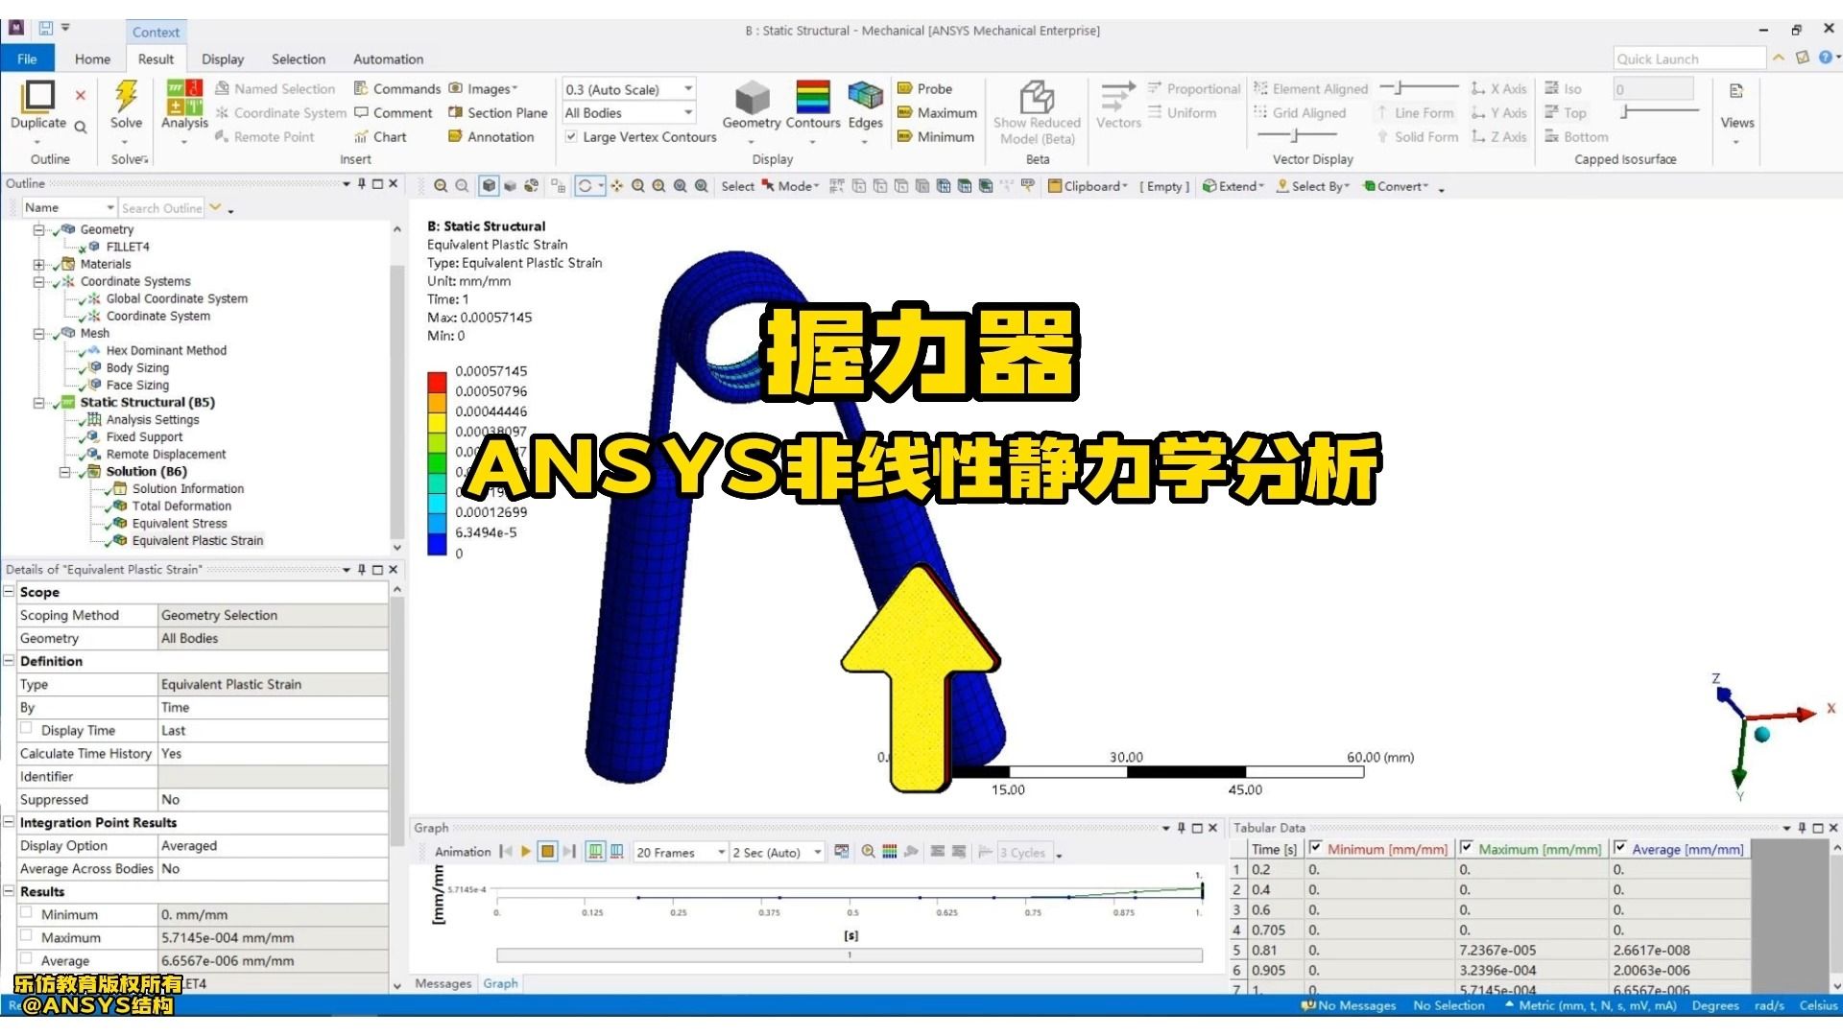Uncheck Maximum [mm/mm] column checkbox
The image size is (1843, 1036).
pyautogui.click(x=1467, y=847)
